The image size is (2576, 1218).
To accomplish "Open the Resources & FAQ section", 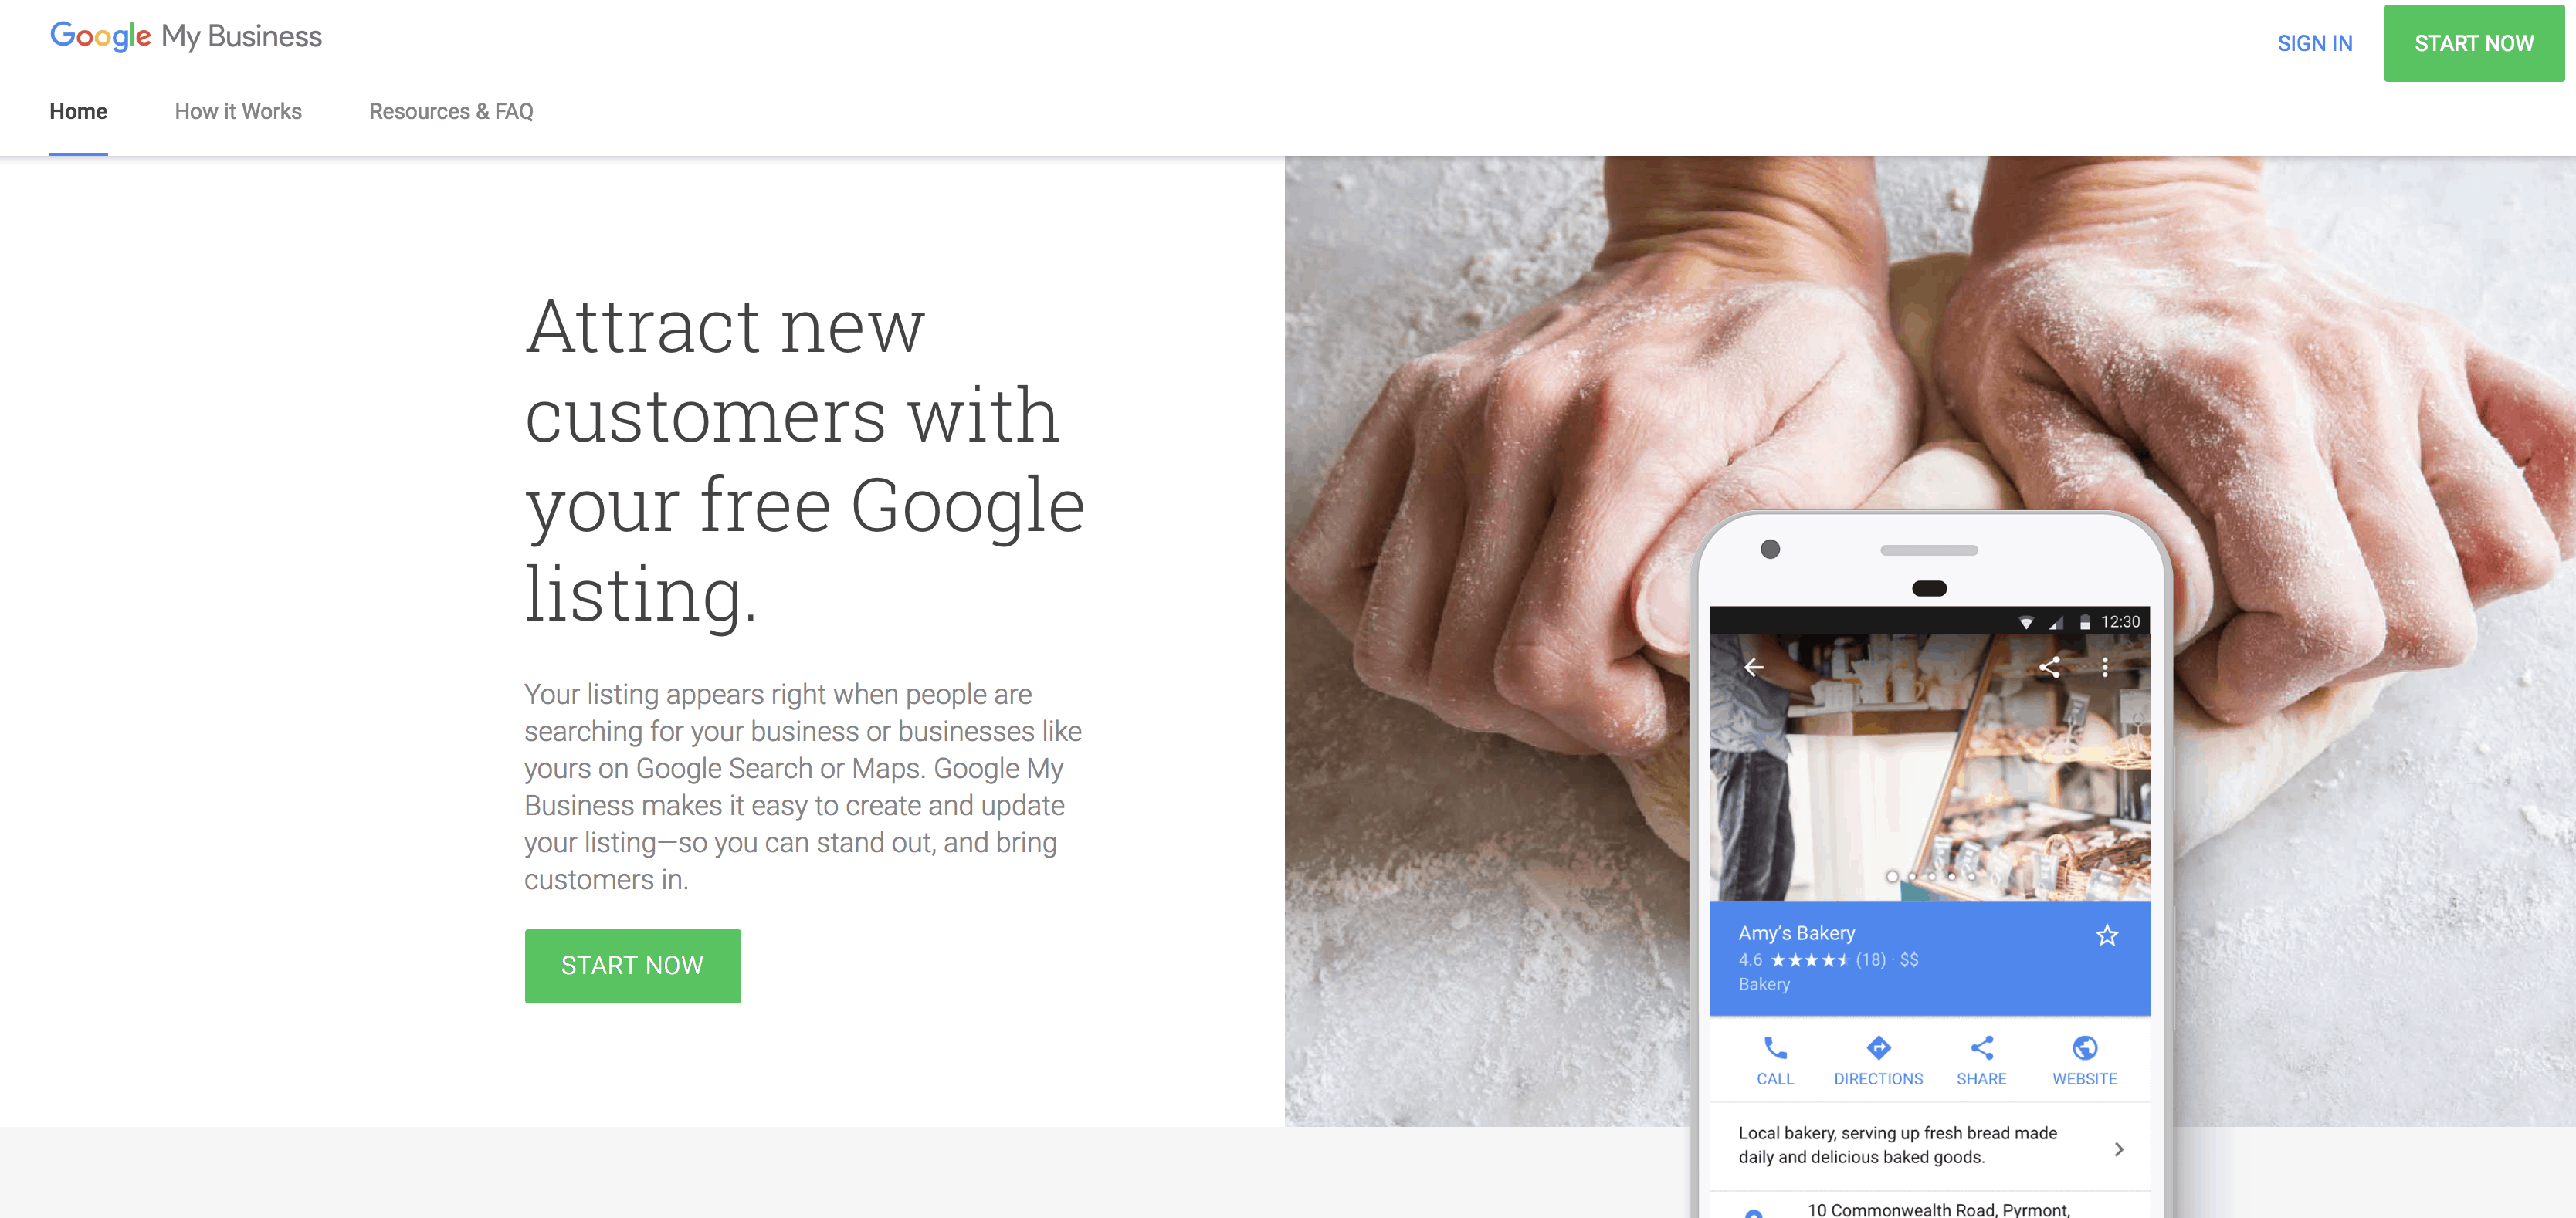I will click(453, 112).
